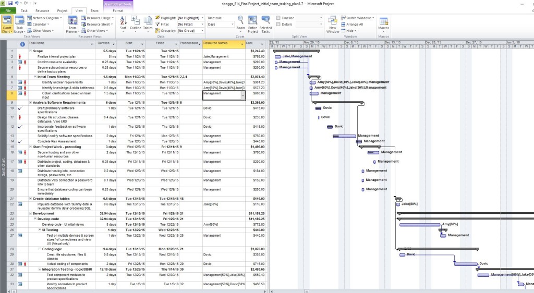Click the Resource Names column header

(x=221, y=43)
